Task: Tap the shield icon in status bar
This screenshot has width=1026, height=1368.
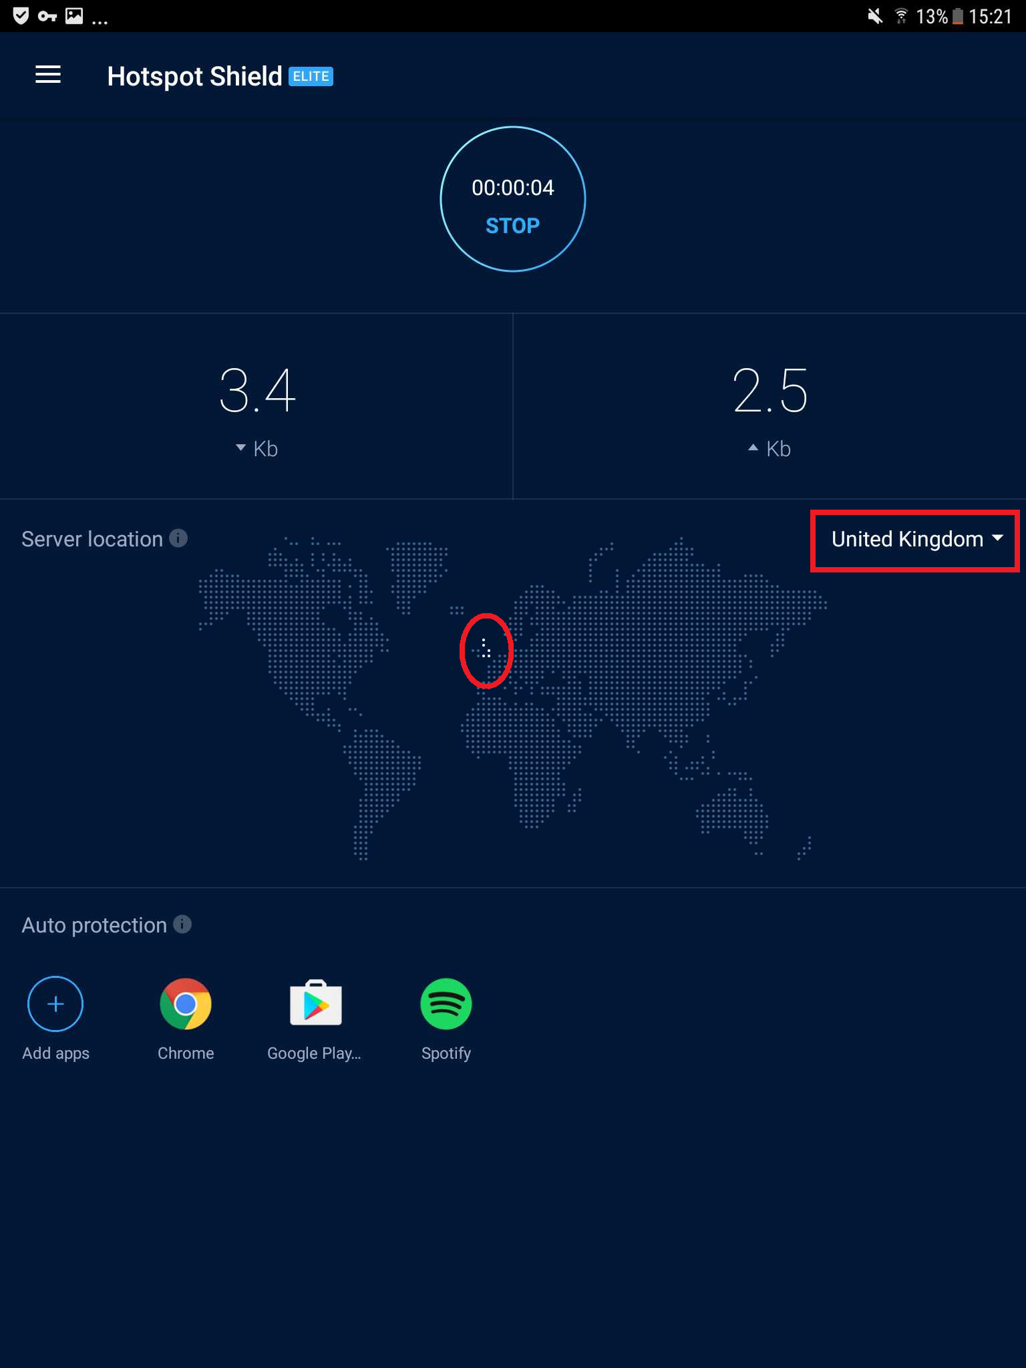Action: click(x=21, y=15)
